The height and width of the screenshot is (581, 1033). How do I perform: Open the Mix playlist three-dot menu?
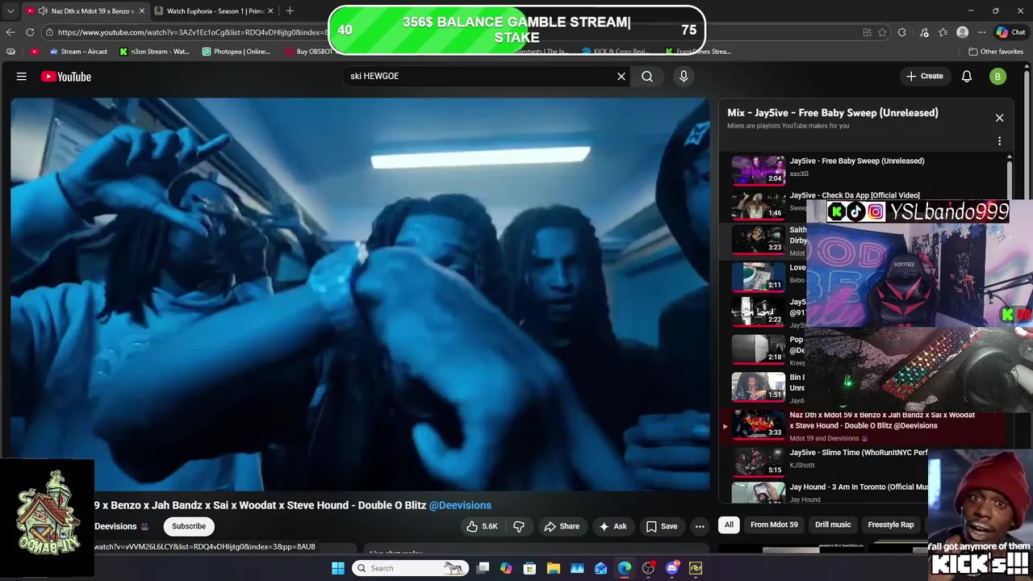tap(999, 141)
